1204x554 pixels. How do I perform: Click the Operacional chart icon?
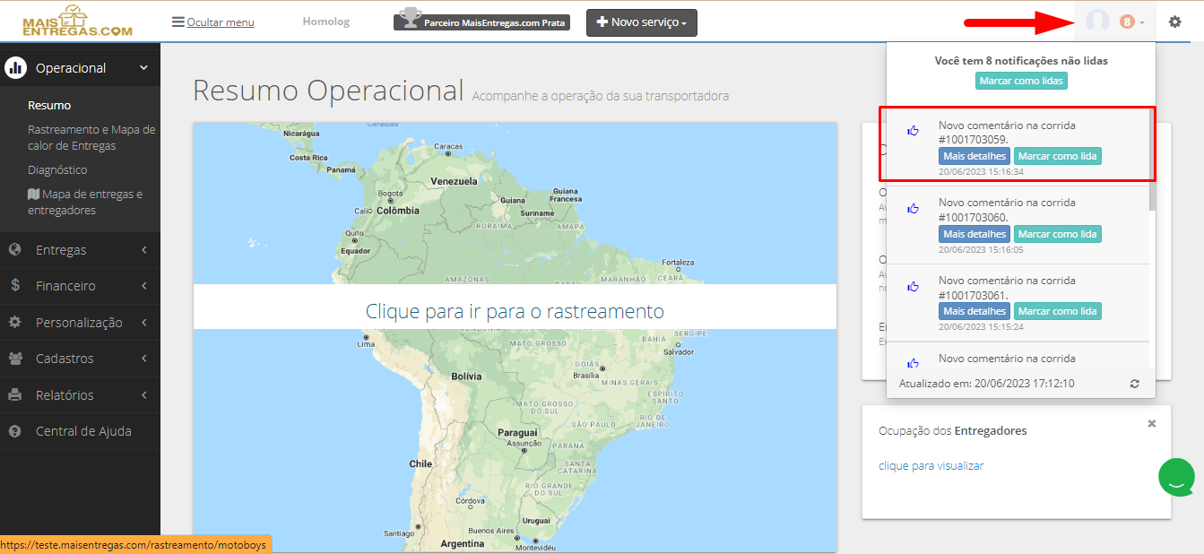[x=15, y=68]
